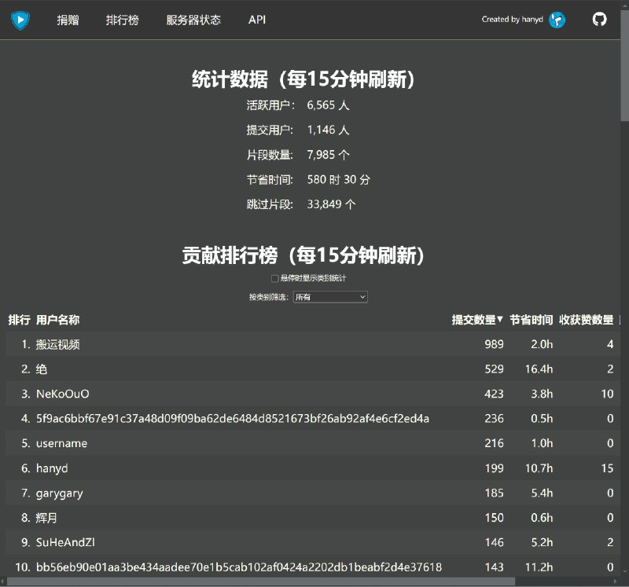Select user garygary in the leaderboard
The width and height of the screenshot is (629, 587).
(x=59, y=493)
